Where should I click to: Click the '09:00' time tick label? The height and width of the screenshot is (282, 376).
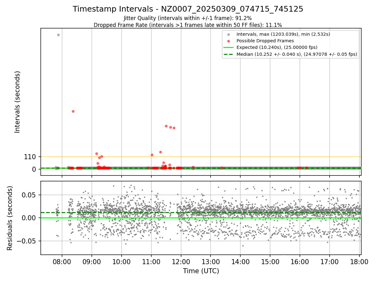(92, 262)
